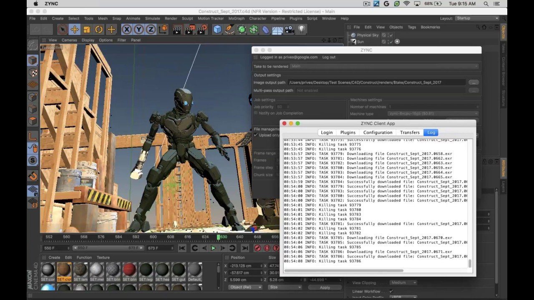The image size is (534, 300).
Task: Add a Cube primitive object
Action: point(217,29)
